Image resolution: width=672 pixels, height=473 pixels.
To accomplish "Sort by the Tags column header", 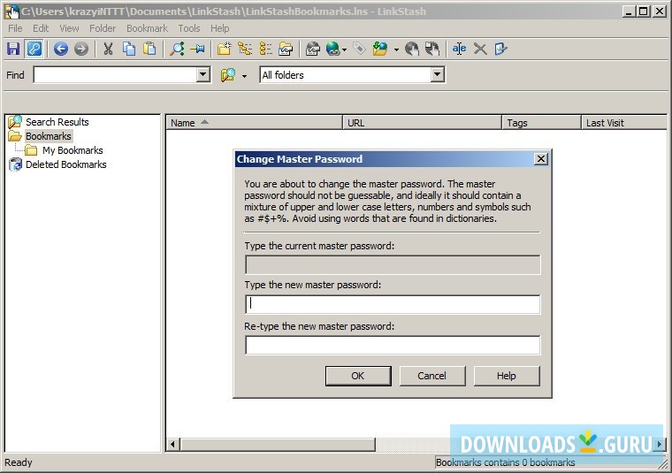I will coord(541,123).
